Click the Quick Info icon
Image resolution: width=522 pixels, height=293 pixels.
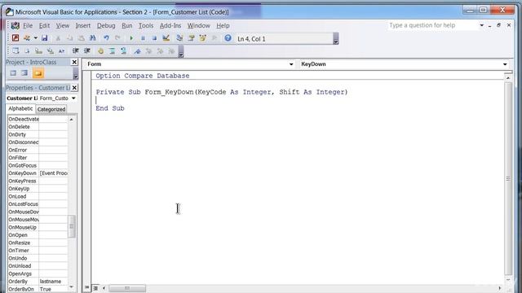point(38,51)
